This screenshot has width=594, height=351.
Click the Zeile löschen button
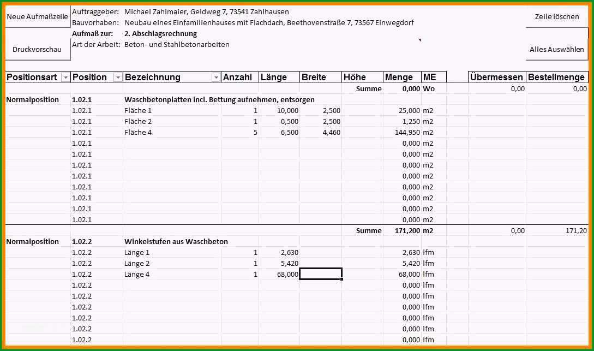[557, 16]
